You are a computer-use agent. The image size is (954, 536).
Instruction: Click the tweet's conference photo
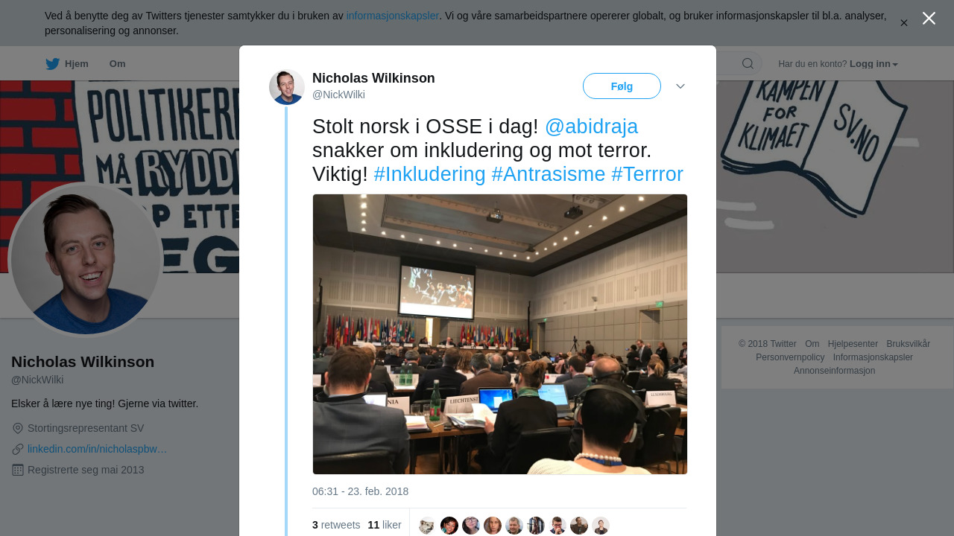pos(500,334)
